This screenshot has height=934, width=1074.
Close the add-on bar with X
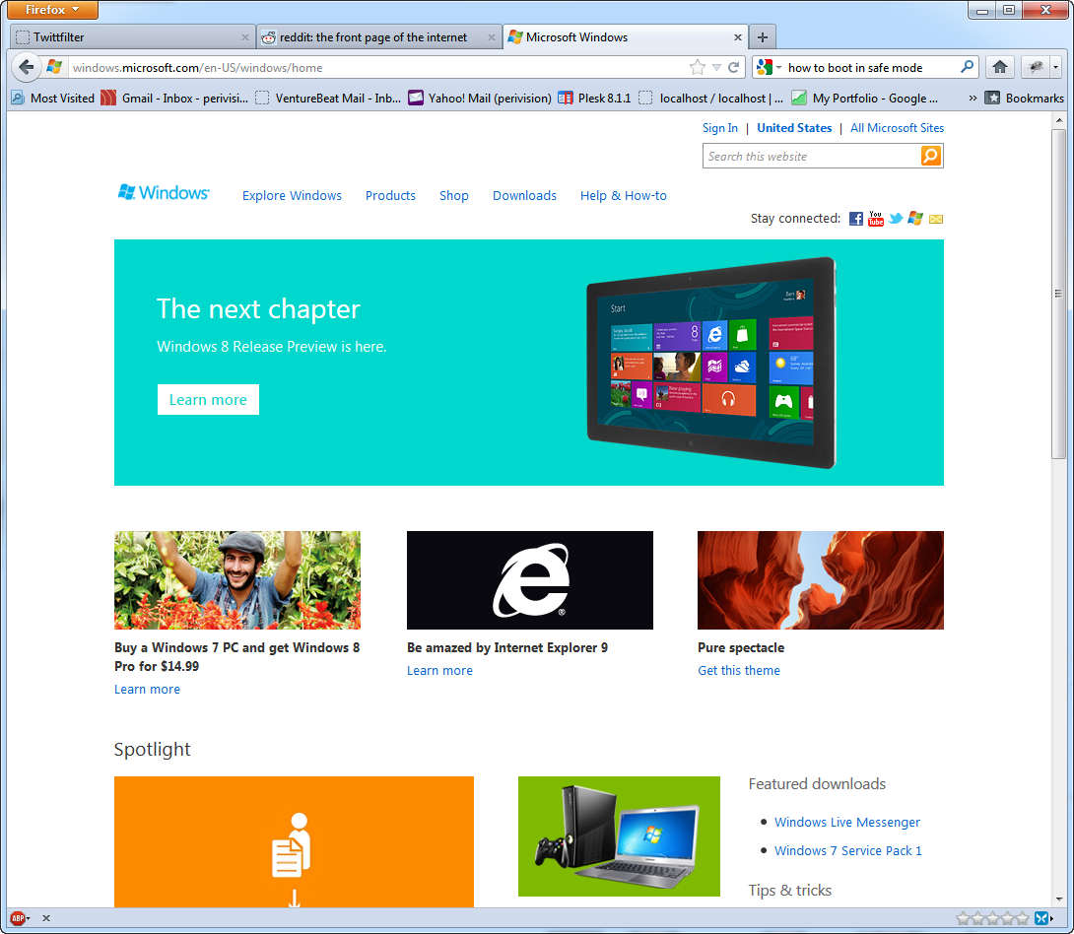click(46, 918)
